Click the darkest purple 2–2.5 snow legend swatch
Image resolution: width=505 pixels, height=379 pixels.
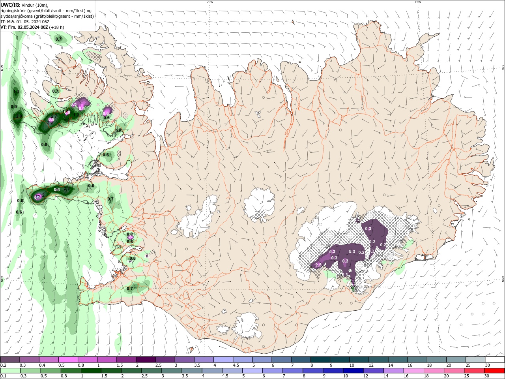coord(146,360)
